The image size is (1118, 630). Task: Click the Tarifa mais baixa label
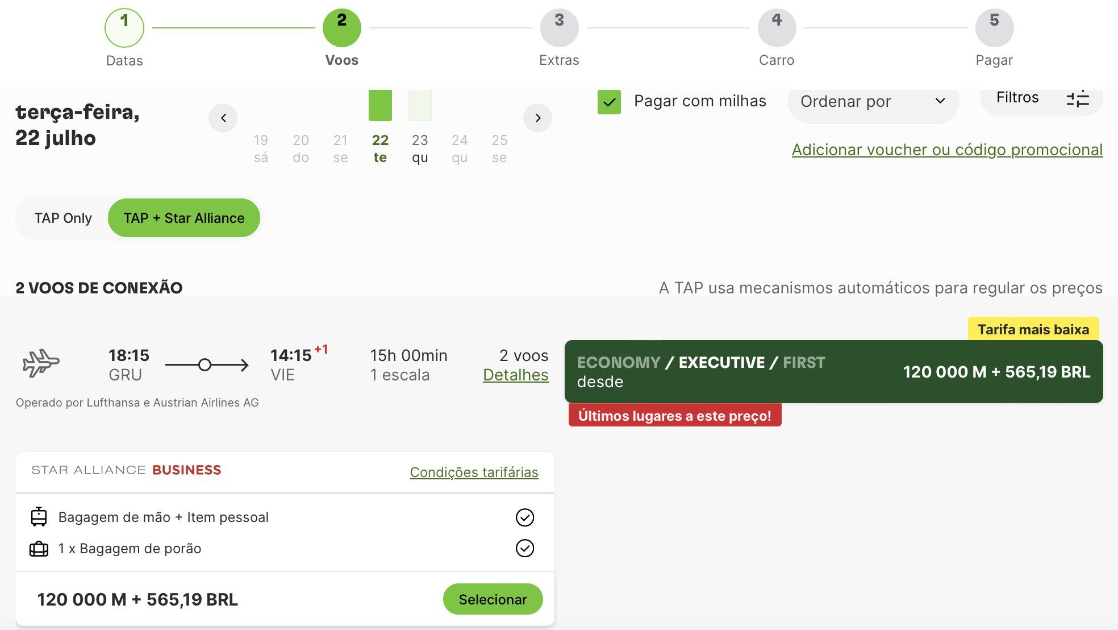pyautogui.click(x=1033, y=329)
